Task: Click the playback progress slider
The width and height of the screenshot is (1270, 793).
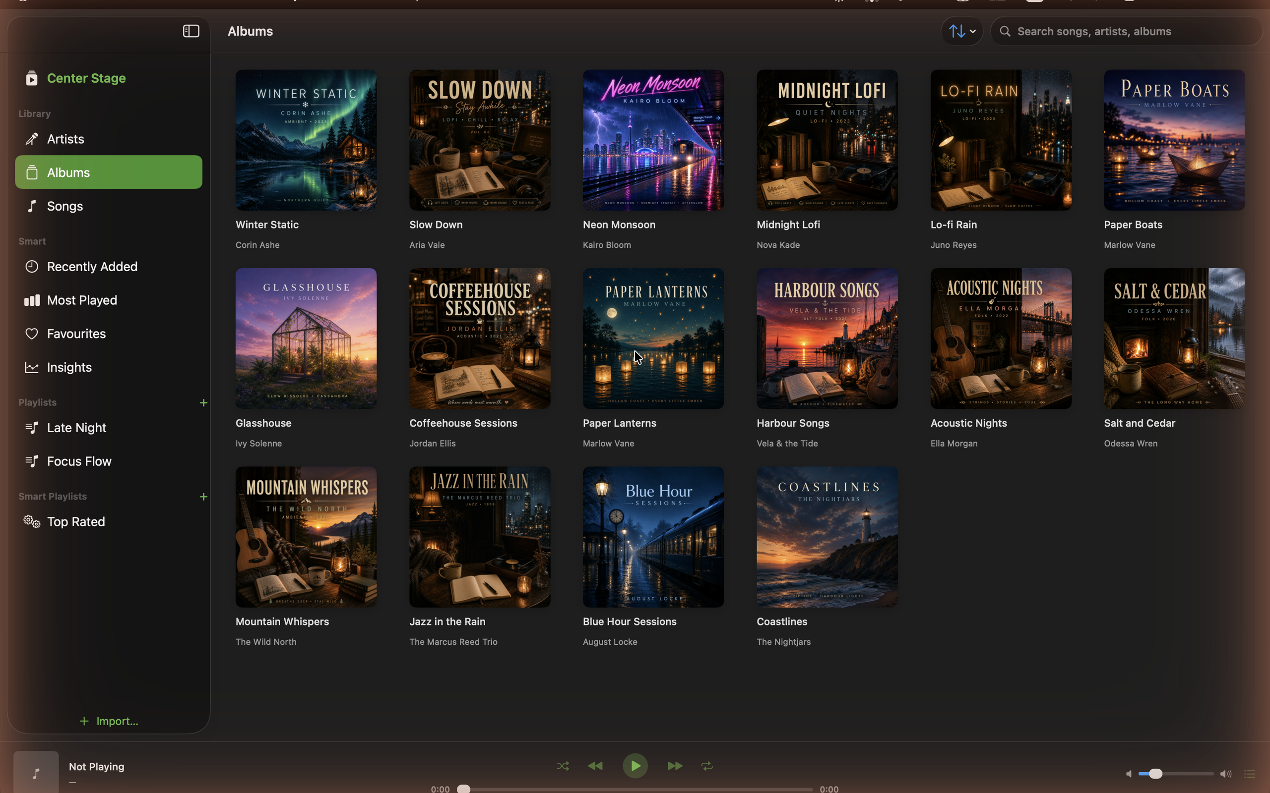Action: (635, 789)
